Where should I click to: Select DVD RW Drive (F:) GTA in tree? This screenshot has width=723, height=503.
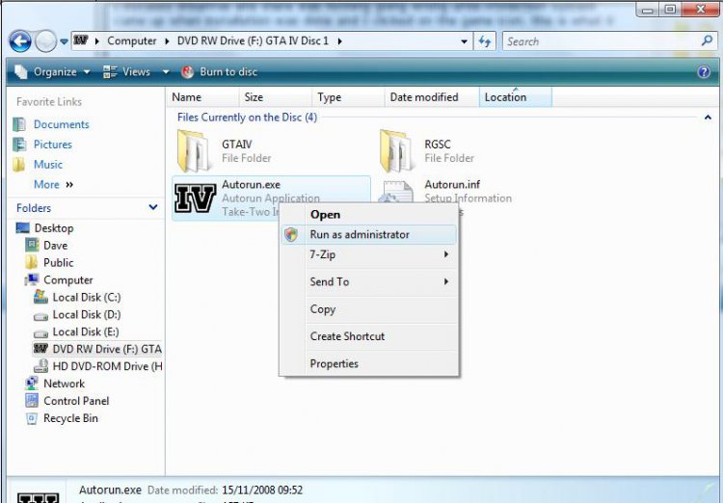[107, 350]
